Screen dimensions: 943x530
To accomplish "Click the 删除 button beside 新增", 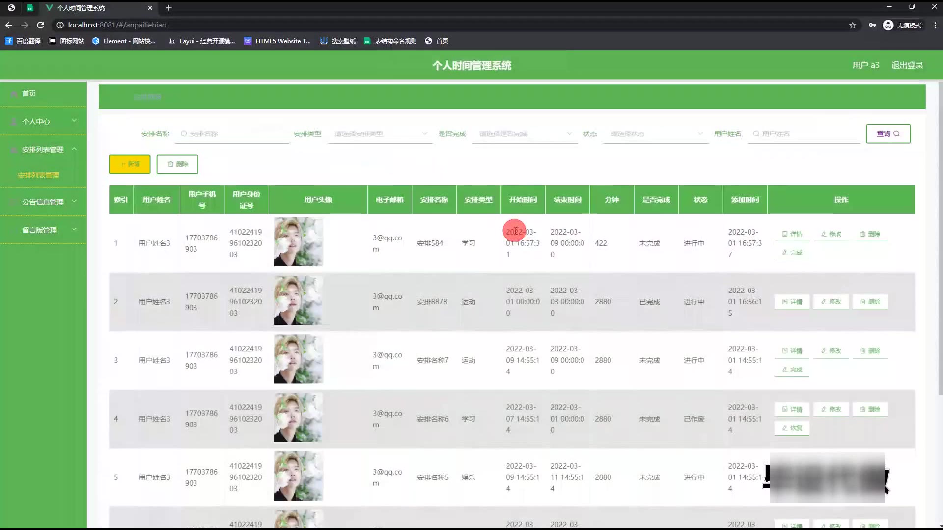I will tap(177, 164).
